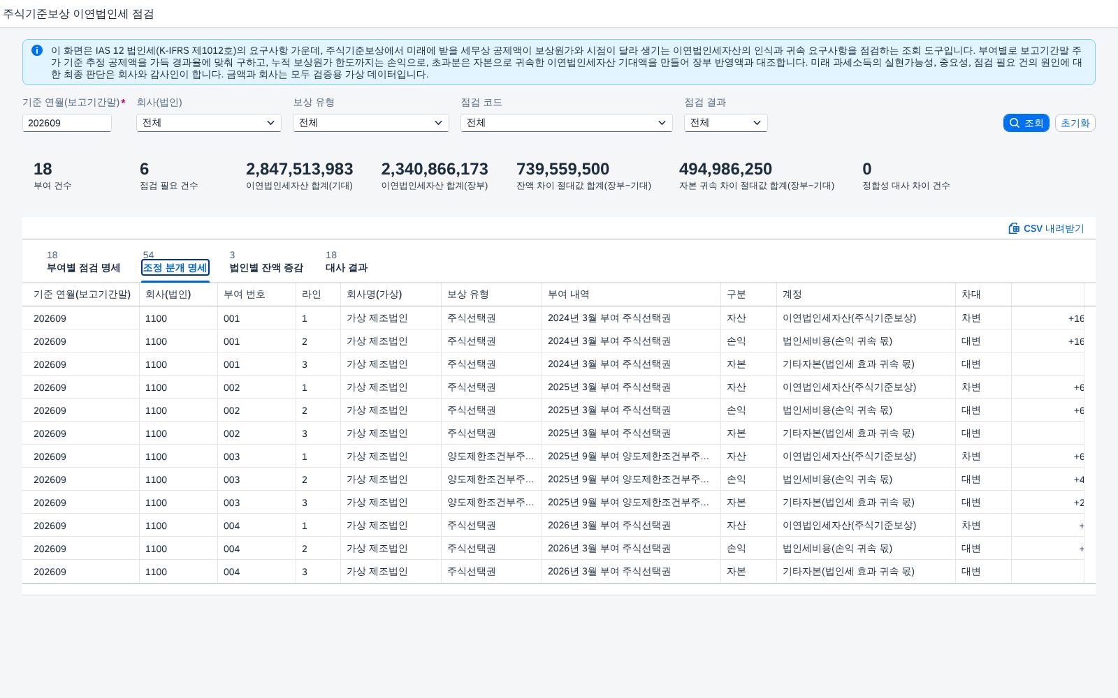Viewport: 1118px width, 698px height.
Task: Click the 6 점검 필요 건수 KPI
Action: pyautogui.click(x=168, y=175)
